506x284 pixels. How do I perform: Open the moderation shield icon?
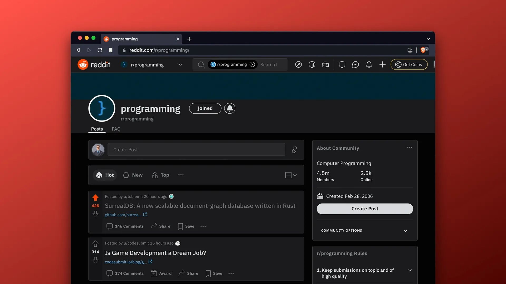tap(342, 65)
